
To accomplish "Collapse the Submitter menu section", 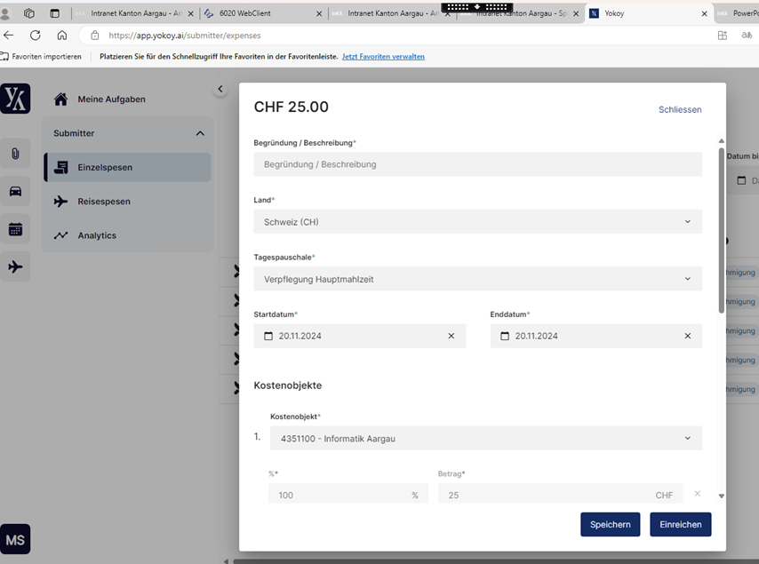I will coord(200,133).
